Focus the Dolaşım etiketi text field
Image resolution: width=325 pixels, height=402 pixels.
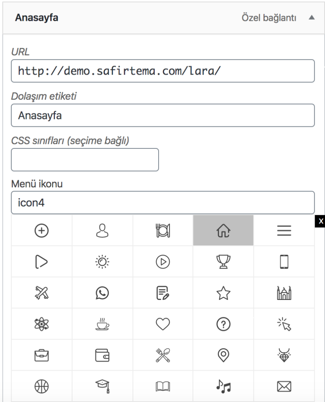(163, 115)
